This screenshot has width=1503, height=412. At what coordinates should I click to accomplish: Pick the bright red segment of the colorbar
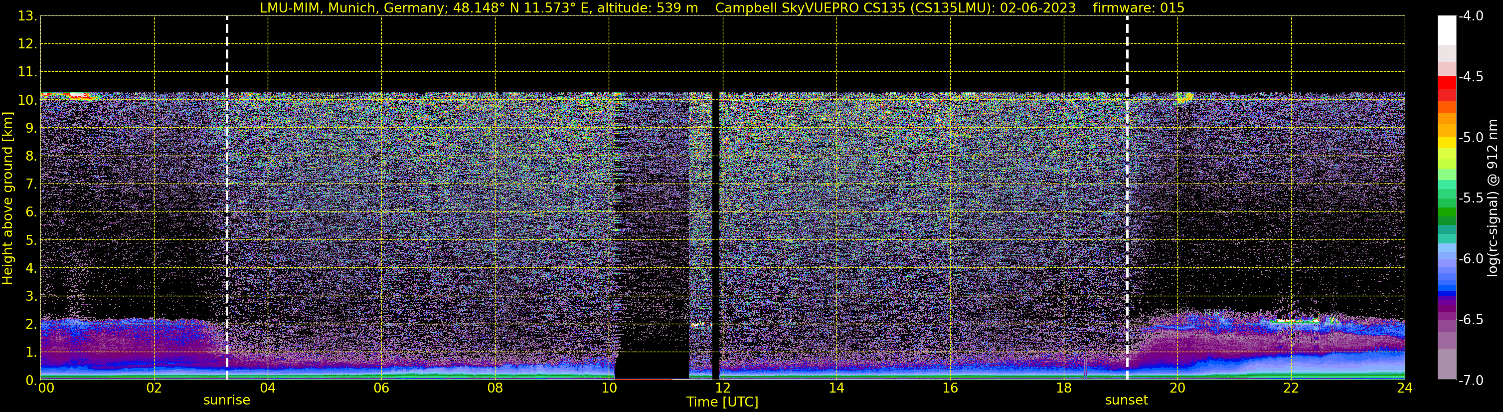pos(1447,82)
